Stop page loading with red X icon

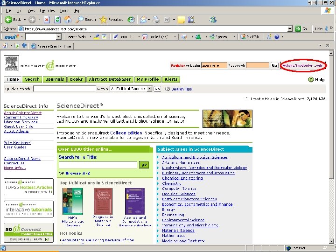pyautogui.click(x=47, y=20)
